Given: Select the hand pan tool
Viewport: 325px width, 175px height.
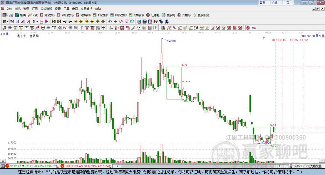Looking at the screenshot, I should (110, 22).
